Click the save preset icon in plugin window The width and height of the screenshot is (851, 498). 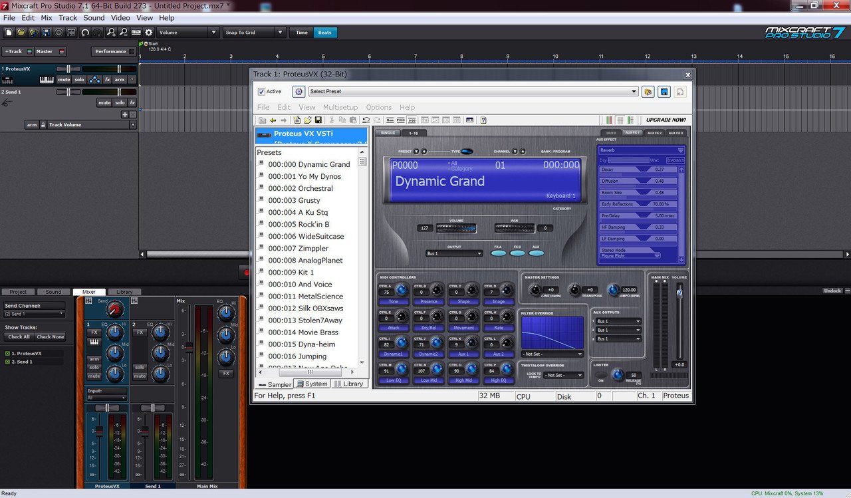coord(664,92)
